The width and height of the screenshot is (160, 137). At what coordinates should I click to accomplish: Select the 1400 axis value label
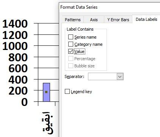point(15,24)
